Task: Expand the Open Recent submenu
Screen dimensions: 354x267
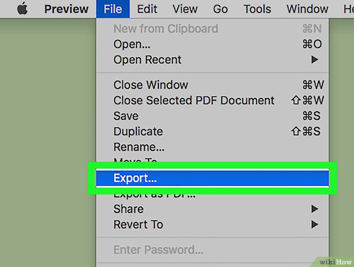Action: 147,60
